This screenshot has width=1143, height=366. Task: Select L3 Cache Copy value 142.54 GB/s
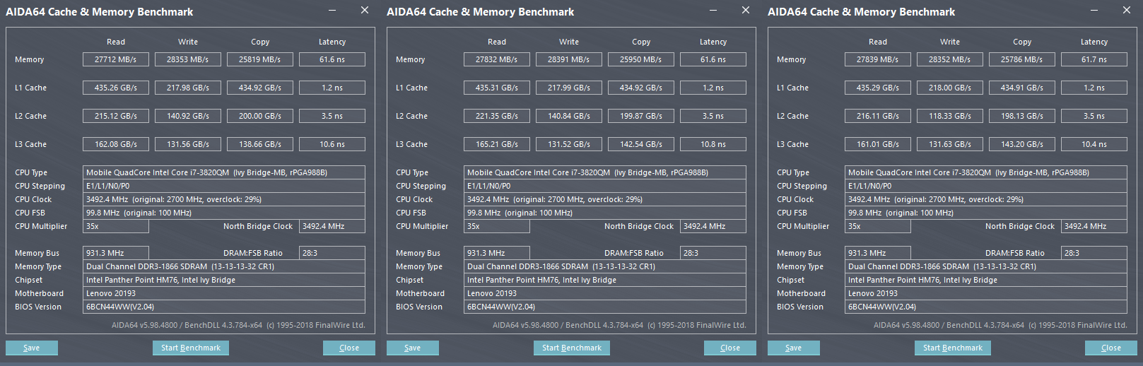point(641,144)
